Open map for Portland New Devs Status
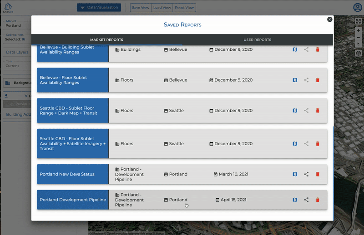The image size is (364, 235). click(x=295, y=174)
